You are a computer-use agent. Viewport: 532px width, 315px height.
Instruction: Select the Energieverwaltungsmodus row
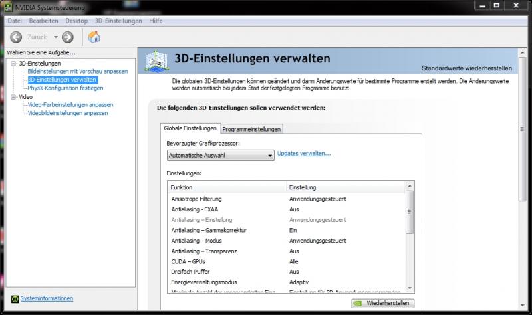pyautogui.click(x=287, y=282)
